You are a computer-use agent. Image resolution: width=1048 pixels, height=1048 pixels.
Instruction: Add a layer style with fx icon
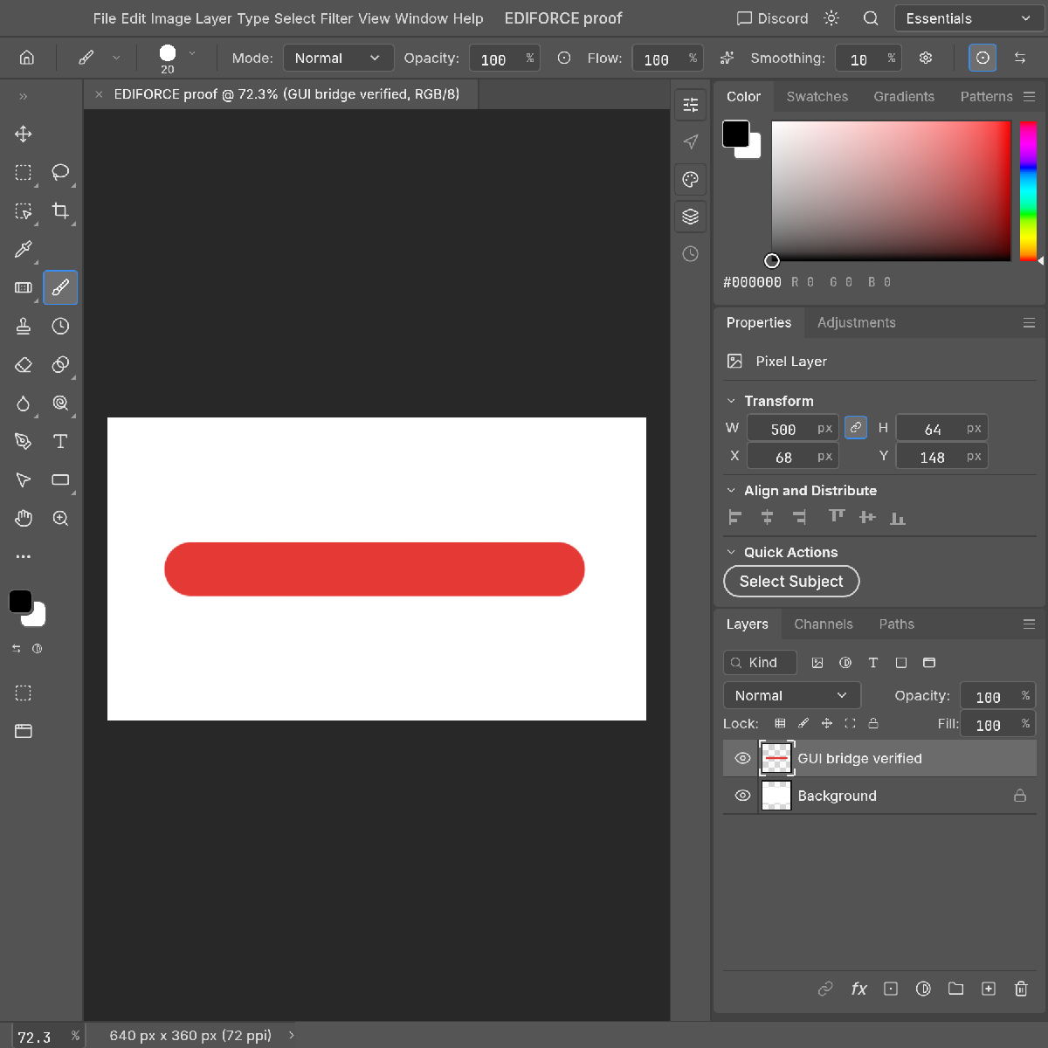pyautogui.click(x=859, y=989)
